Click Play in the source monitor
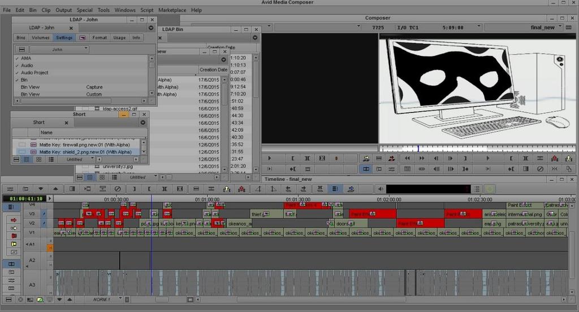Screen dimensions: 579x312 pos(269,158)
